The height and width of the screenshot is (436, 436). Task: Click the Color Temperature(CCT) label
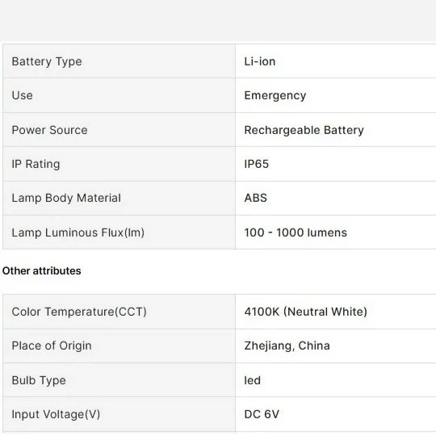point(79,312)
